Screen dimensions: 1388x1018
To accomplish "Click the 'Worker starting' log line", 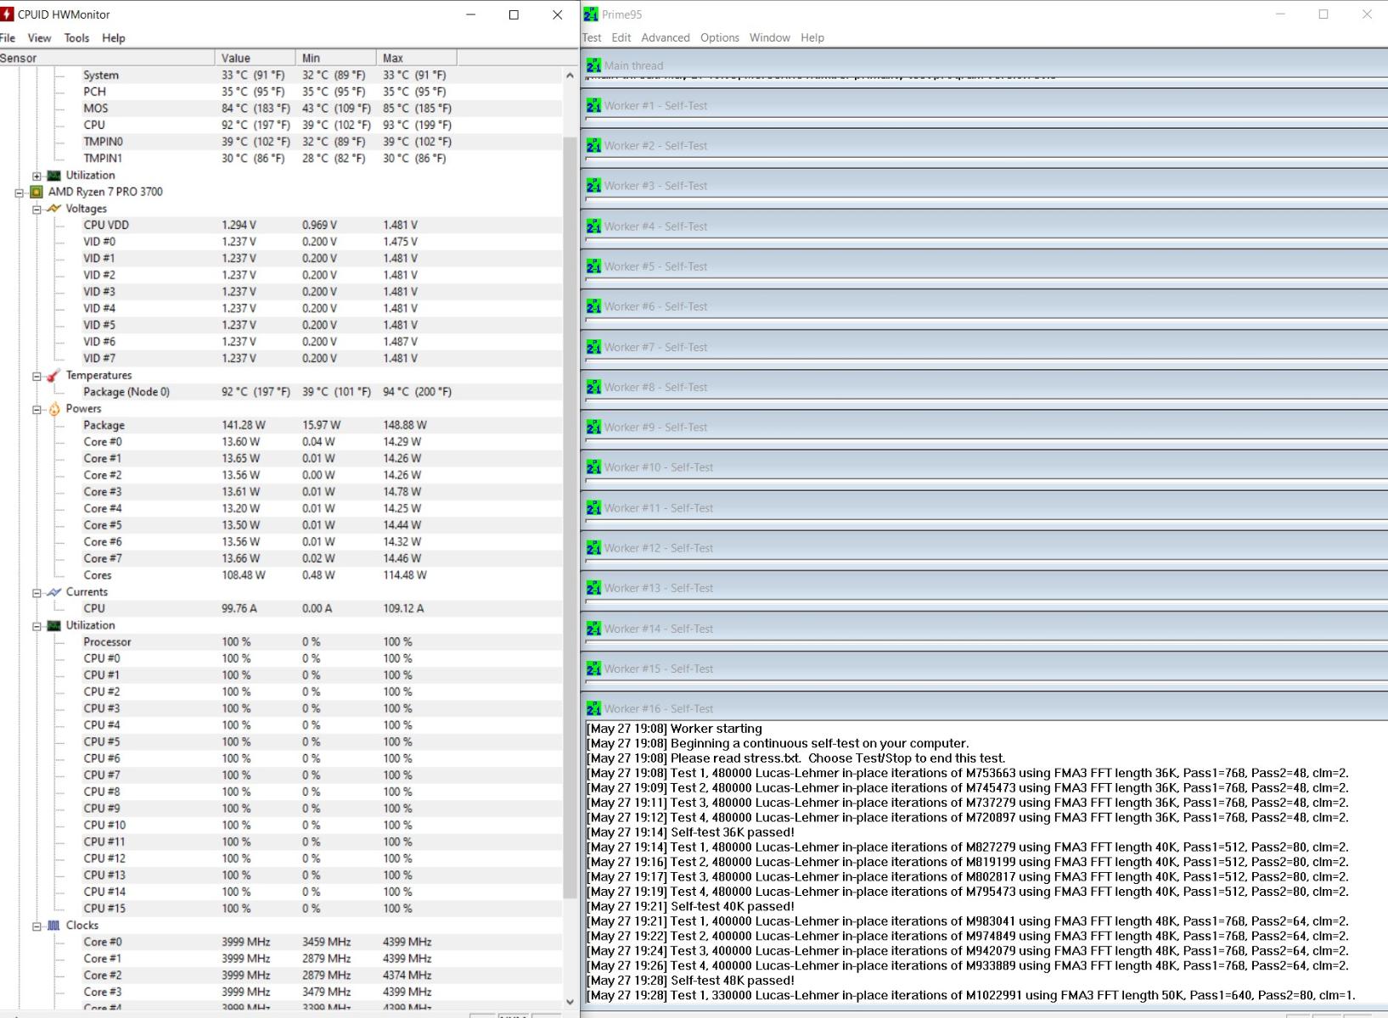I will point(674,729).
